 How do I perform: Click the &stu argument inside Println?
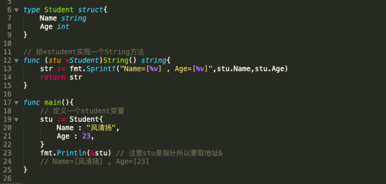point(99,153)
